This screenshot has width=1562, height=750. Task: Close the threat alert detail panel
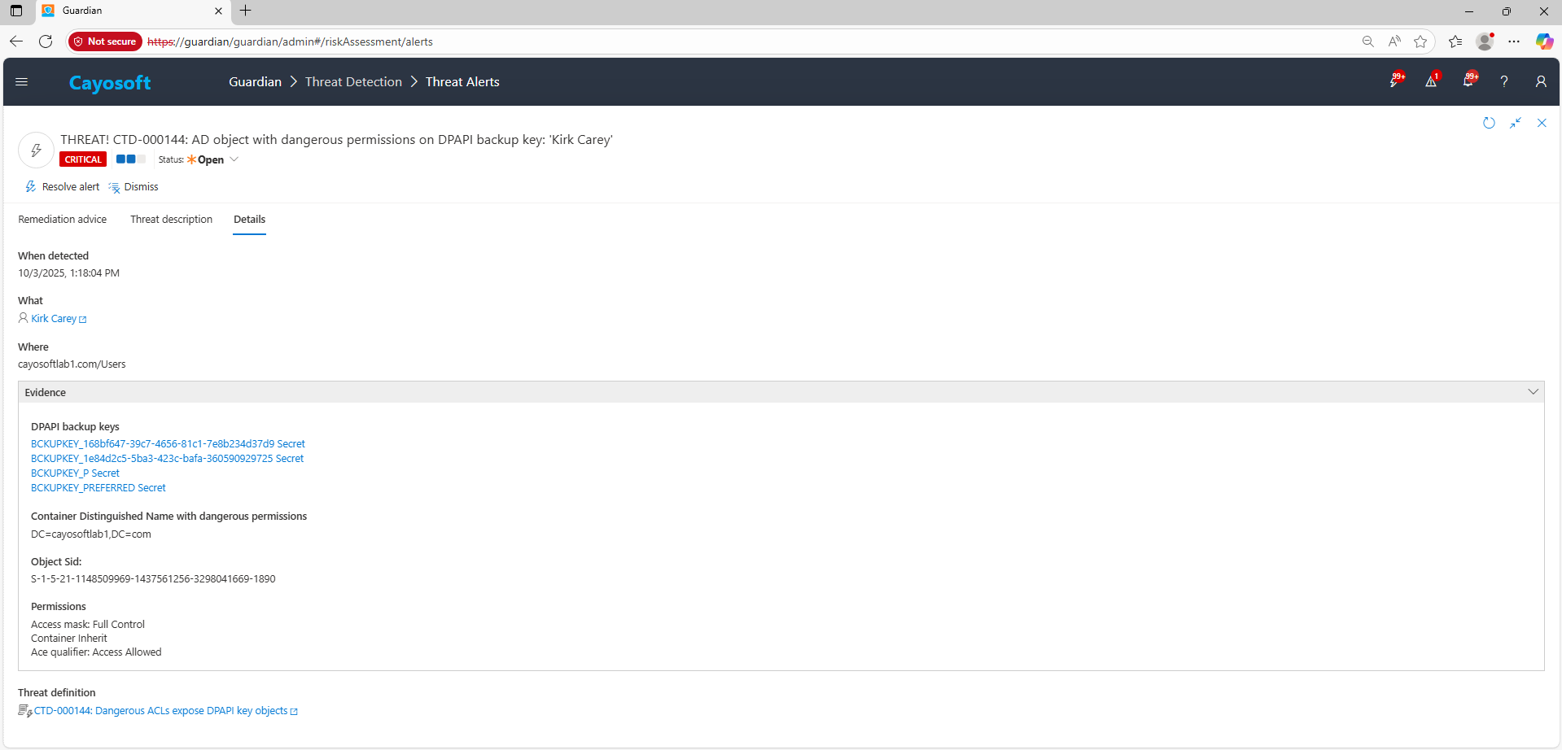(1542, 123)
